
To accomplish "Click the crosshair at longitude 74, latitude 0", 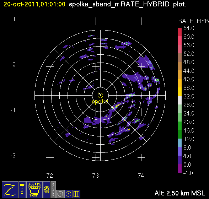I will 141,66.
